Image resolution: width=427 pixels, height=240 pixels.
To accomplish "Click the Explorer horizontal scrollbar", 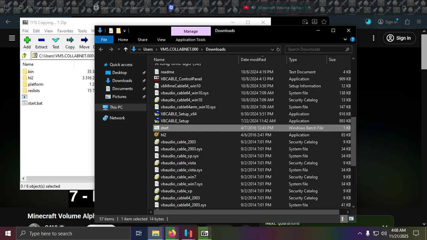I will [x=246, y=212].
